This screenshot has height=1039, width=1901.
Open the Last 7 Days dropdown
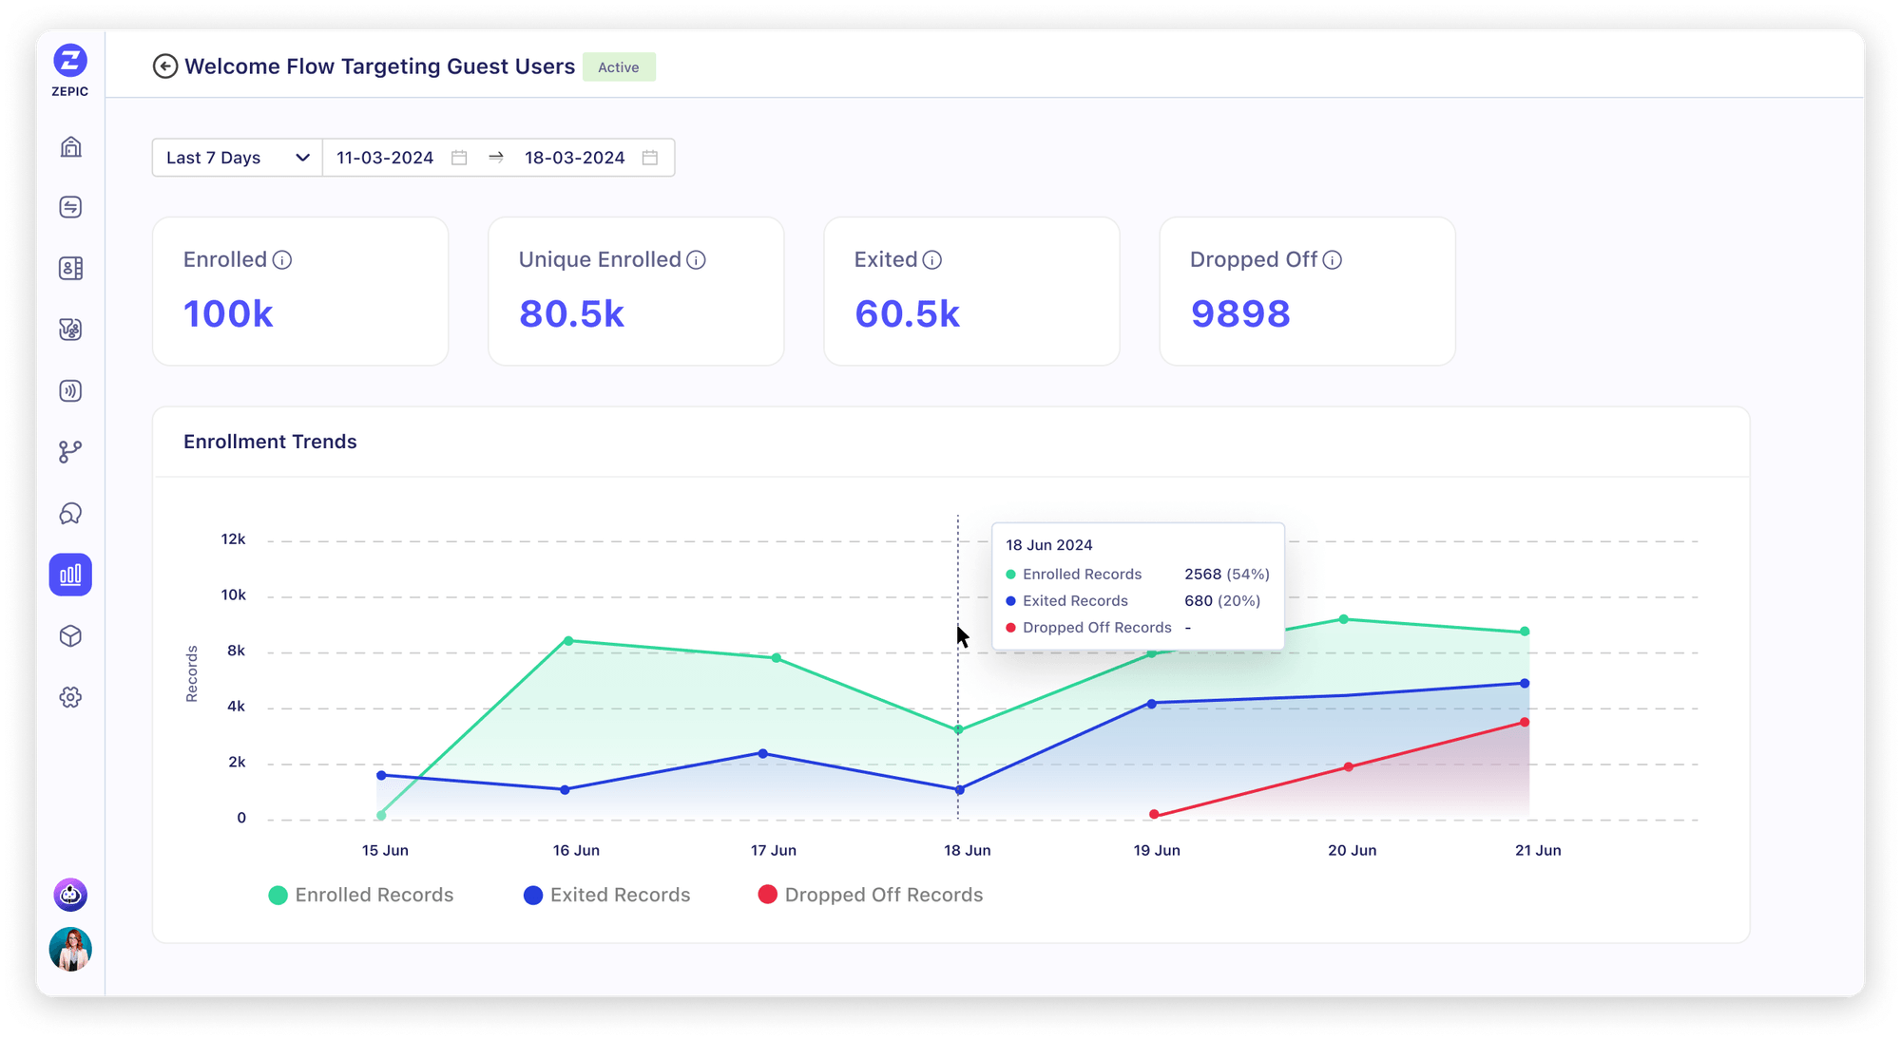(236, 157)
